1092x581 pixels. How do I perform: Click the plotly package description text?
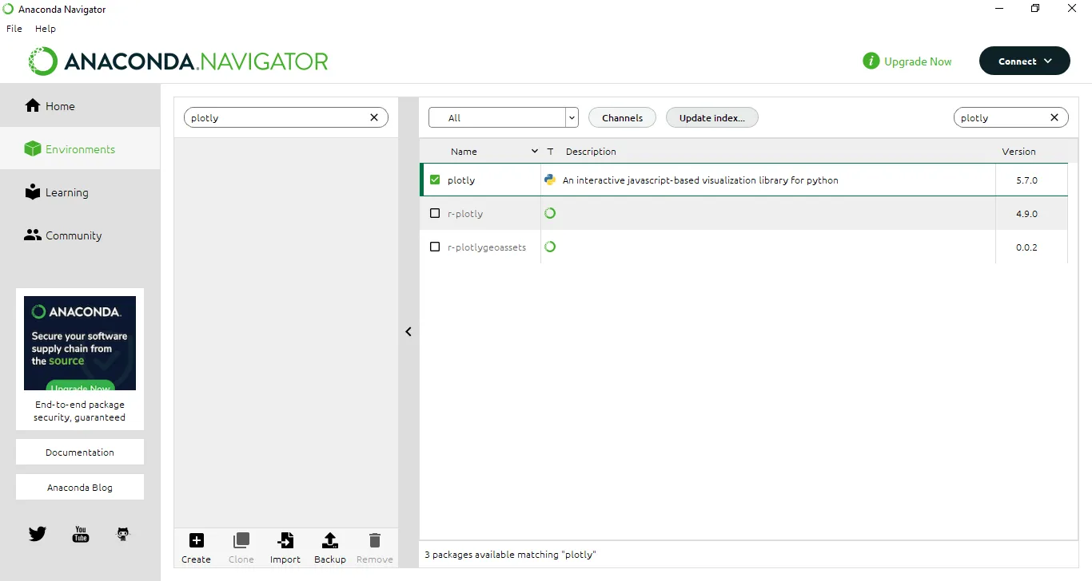click(x=700, y=180)
